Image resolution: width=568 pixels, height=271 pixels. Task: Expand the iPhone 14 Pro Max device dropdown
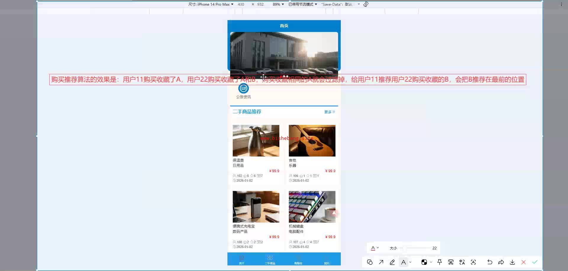click(211, 4)
